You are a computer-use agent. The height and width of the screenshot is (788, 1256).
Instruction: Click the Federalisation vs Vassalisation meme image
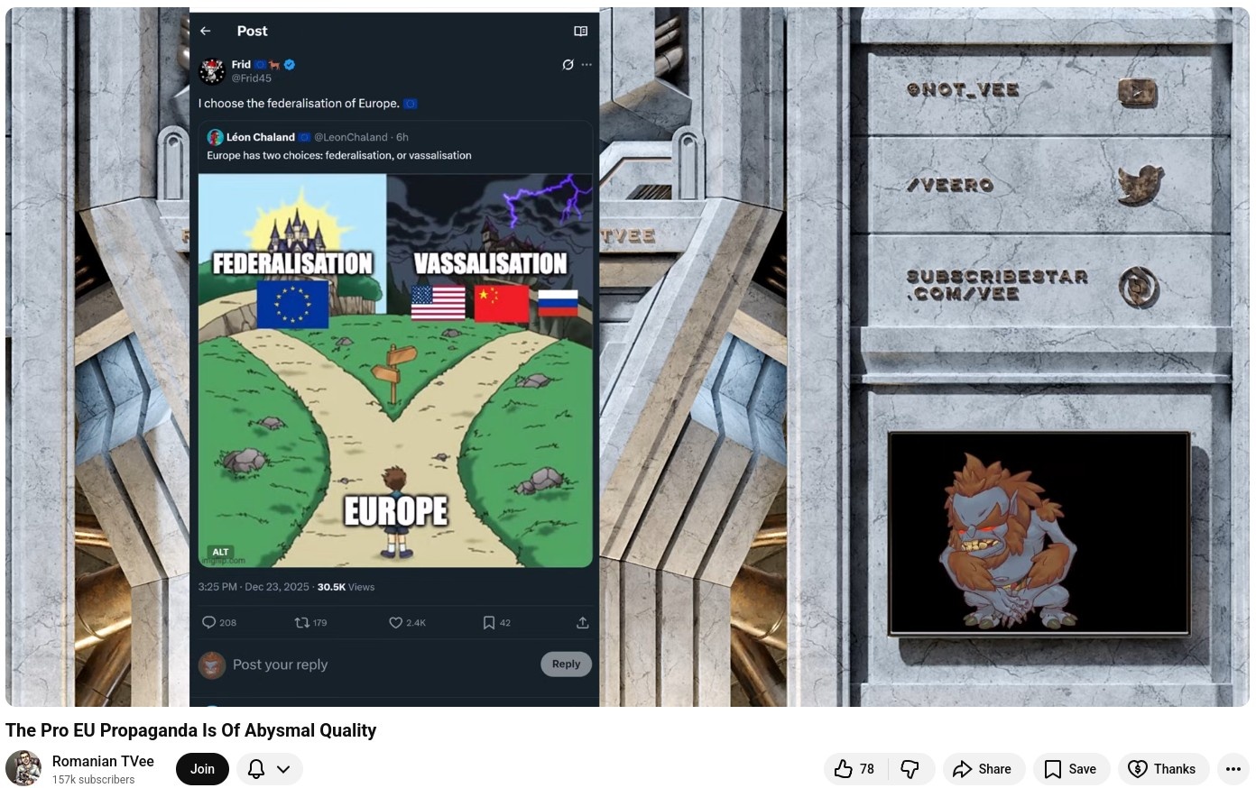pyautogui.click(x=395, y=371)
